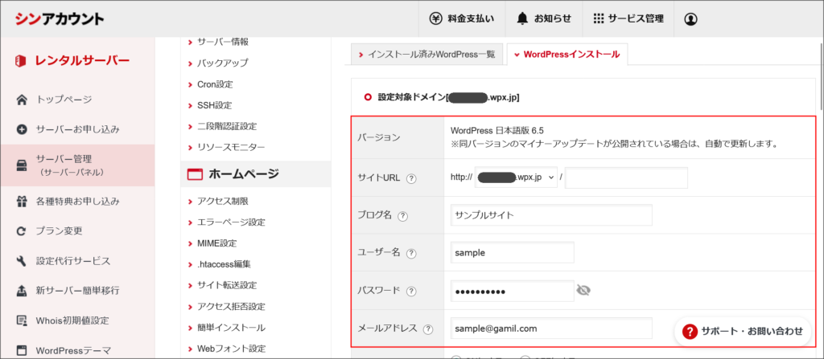Open サーバーお申し込み in the sidebar

click(77, 129)
